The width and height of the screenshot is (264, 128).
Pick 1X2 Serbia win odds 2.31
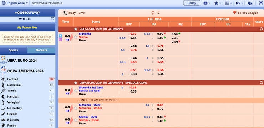tap(175, 38)
